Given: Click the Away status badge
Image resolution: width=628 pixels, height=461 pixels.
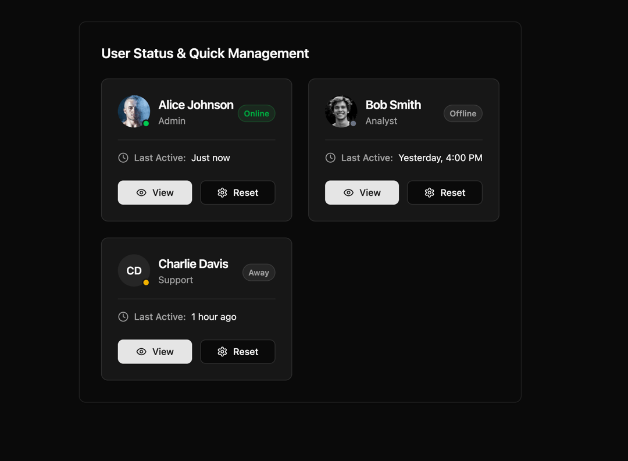Looking at the screenshot, I should point(259,272).
